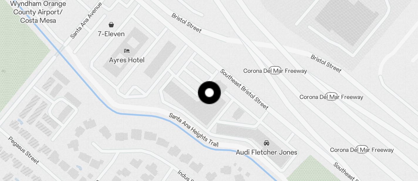Click the Santa Ana Heights Trail label
Image resolution: width=418 pixels, height=181 pixels.
point(194,130)
